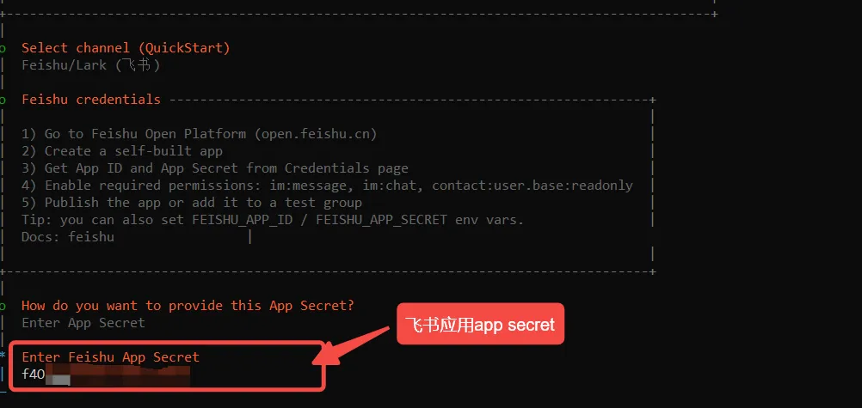Click step 3 Get App ID and App Secret

pyautogui.click(x=215, y=168)
